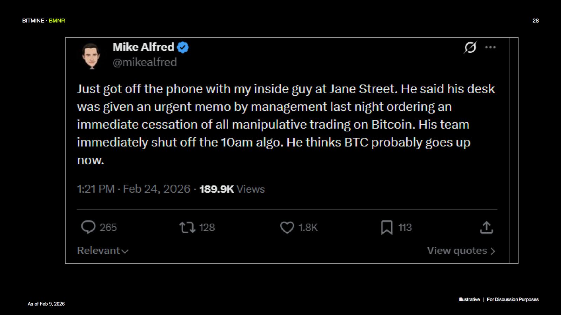Bookmark the tweet with the bookmark icon

387,227
